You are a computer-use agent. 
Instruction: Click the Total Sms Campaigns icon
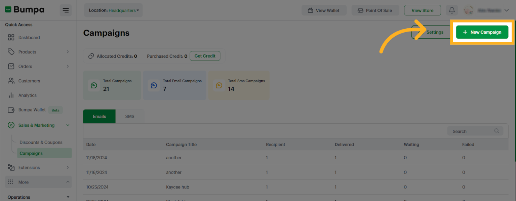click(219, 85)
